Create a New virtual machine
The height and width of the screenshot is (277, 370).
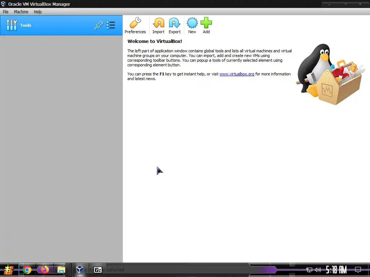pos(192,26)
